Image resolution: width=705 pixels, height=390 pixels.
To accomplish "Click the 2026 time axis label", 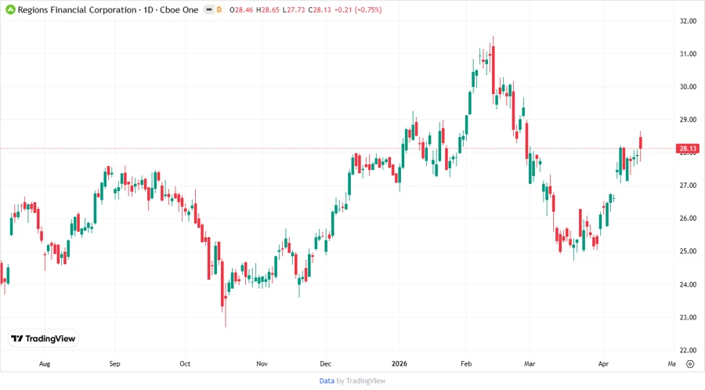I will [399, 363].
